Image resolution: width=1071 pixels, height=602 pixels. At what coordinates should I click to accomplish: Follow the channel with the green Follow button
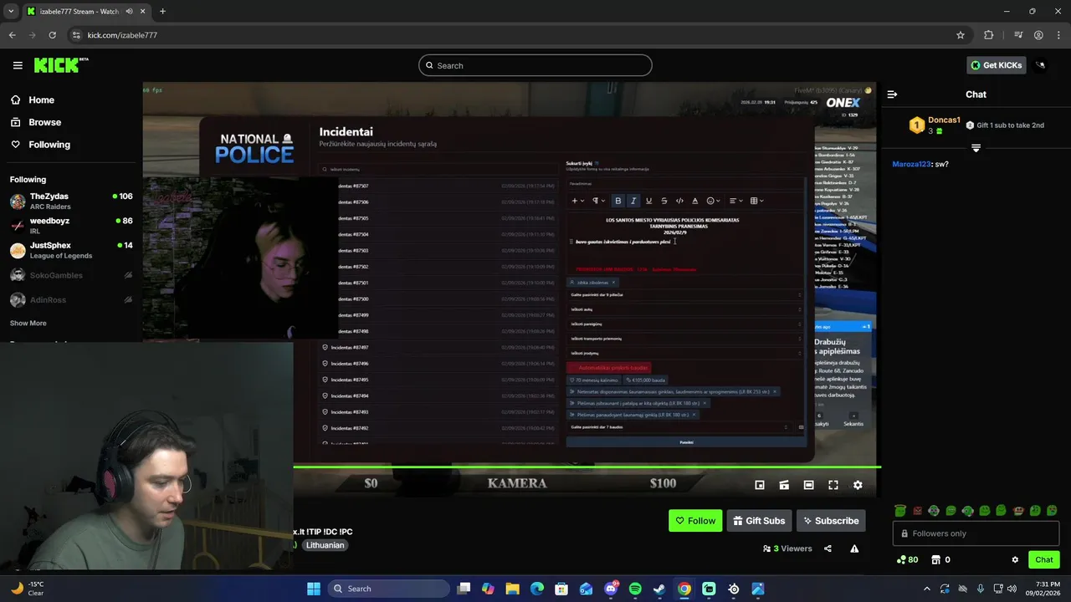(x=695, y=521)
